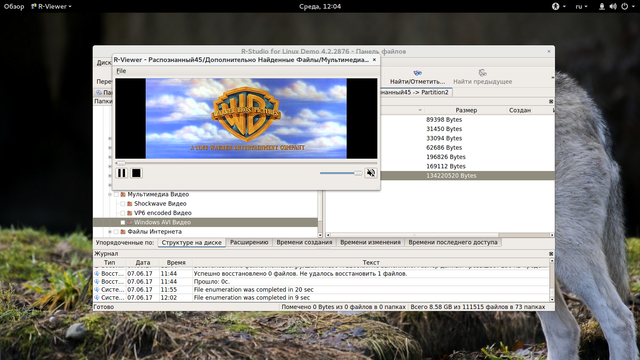Open the R-Viewer application menu in top bar

(x=51, y=6)
